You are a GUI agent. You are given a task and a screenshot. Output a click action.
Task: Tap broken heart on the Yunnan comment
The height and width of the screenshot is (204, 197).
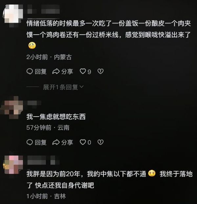(x=100, y=142)
